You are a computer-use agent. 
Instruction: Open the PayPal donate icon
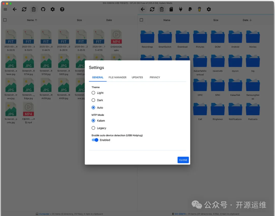point(190,9)
